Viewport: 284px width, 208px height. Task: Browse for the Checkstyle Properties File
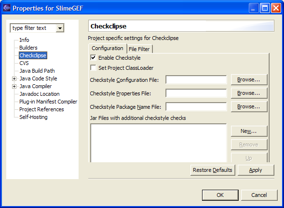pyautogui.click(x=249, y=93)
